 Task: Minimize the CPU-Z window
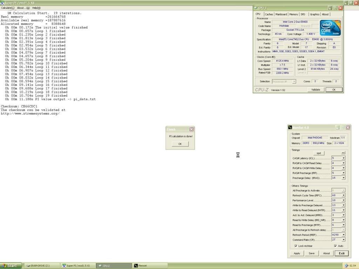coord(330,8)
